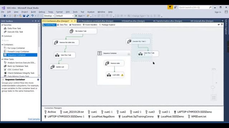229x128 pixels.
Task: Pick Data Flow Task from Favorites
Action: pyautogui.click(x=14, y=28)
